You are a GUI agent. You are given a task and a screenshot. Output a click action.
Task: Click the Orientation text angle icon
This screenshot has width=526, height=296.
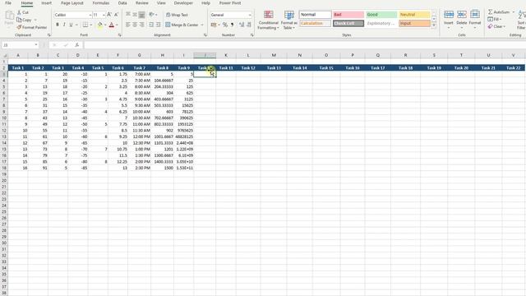pos(151,15)
